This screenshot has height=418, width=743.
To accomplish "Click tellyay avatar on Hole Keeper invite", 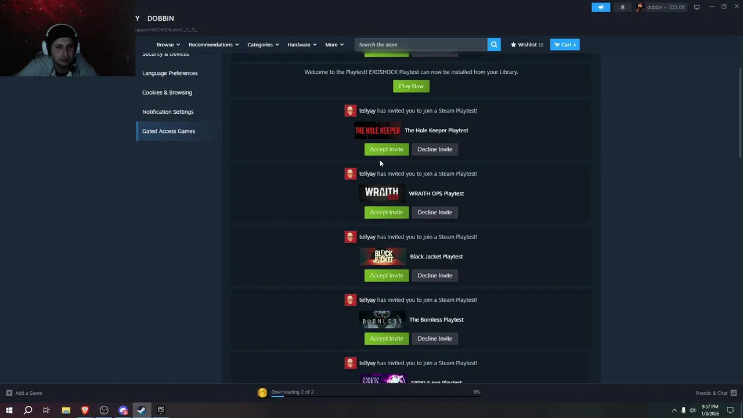I will click(x=350, y=111).
